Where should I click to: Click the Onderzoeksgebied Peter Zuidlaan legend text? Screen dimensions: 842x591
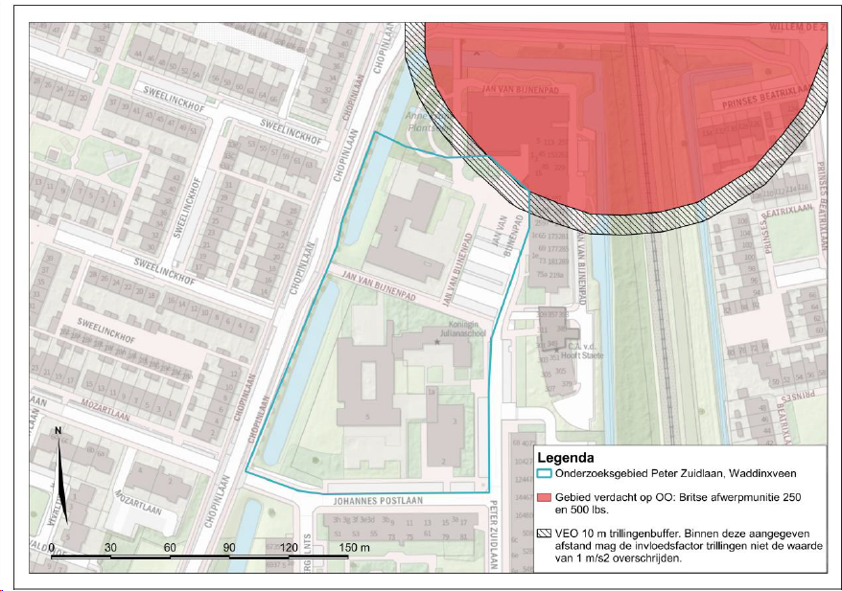click(675, 473)
